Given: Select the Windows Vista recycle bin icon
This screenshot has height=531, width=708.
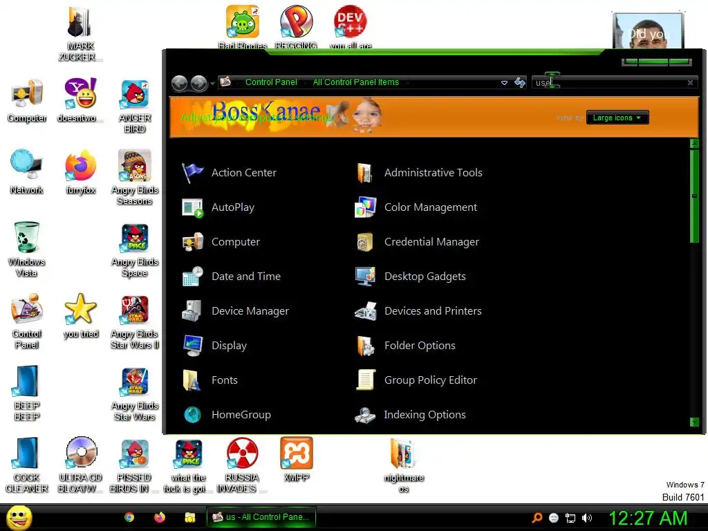Looking at the screenshot, I should pos(27,249).
